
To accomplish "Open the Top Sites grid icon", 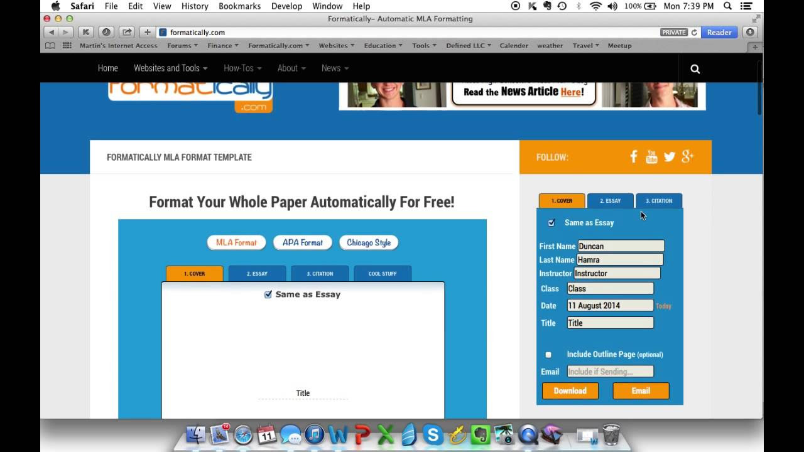I will (67, 46).
